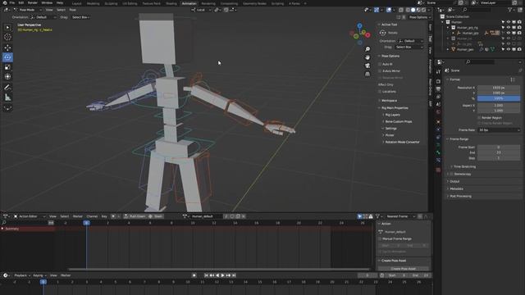Open the Render menu

tap(33, 2)
